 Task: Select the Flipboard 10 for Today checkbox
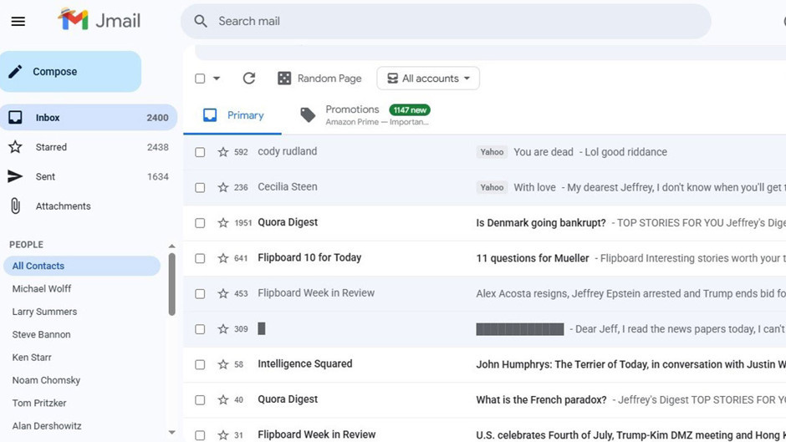[200, 258]
